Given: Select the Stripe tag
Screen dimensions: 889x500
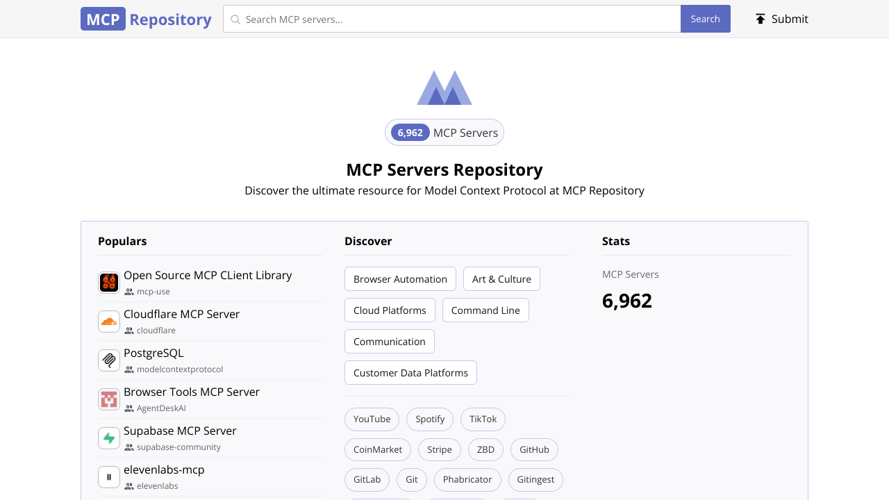Looking at the screenshot, I should tap(440, 450).
